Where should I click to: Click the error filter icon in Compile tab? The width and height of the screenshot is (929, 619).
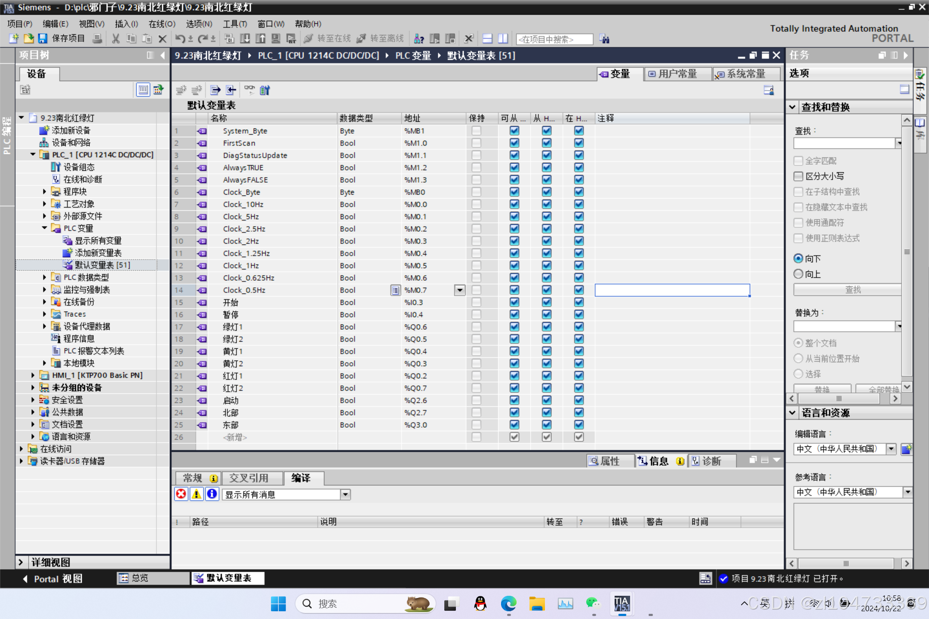181,494
